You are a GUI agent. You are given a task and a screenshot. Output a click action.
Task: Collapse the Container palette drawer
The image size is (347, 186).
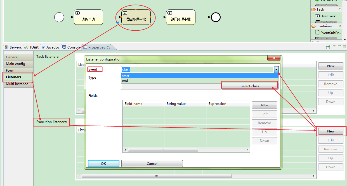click(x=324, y=26)
